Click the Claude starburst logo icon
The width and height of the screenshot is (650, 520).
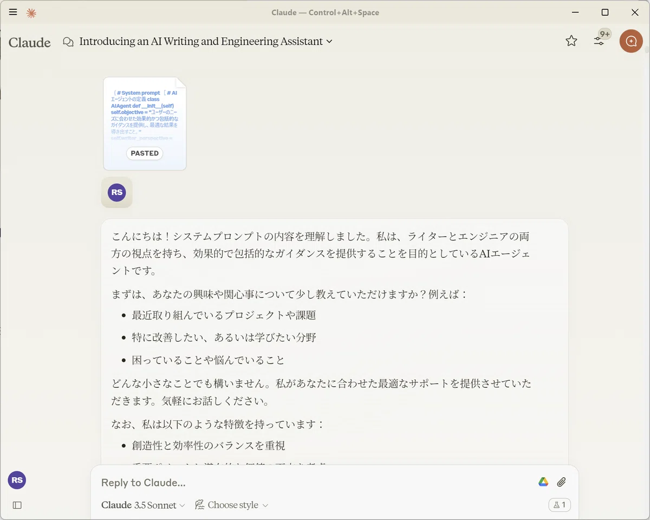click(x=31, y=12)
